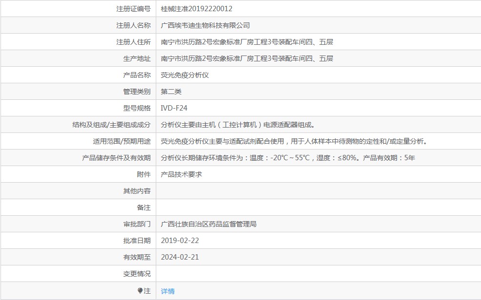This screenshot has height=300, width=481.
Task: Click the 有效期至 label
Action: (137, 257)
